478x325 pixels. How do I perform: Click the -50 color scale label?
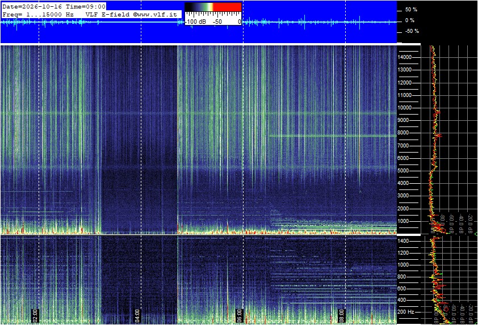[x=217, y=22]
